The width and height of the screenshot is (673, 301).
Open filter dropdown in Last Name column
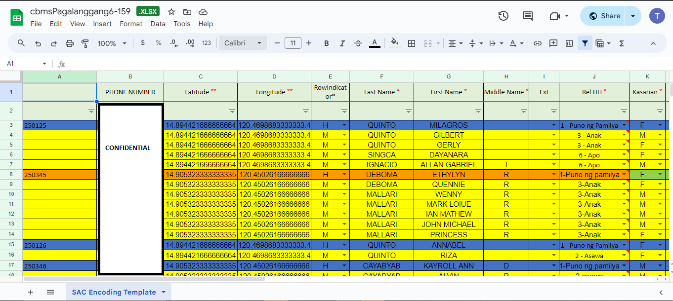point(409,111)
